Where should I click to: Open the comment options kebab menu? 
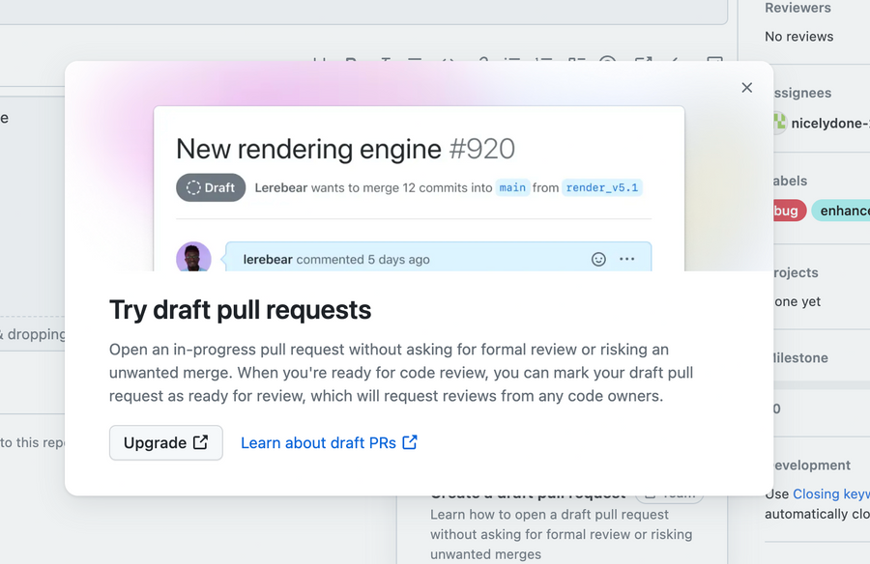click(x=626, y=259)
